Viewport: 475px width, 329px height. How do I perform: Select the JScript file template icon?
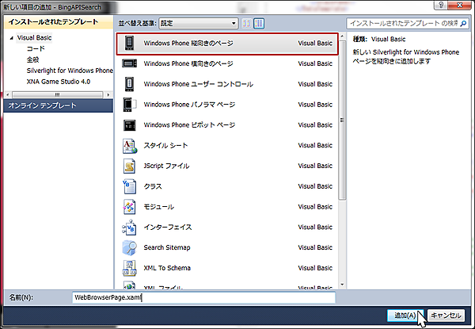(x=129, y=166)
